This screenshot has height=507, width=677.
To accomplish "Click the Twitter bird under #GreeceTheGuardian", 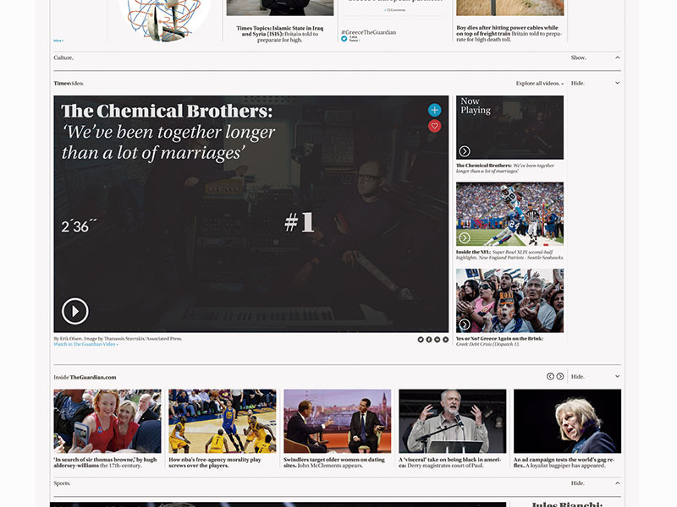I will tap(344, 39).
